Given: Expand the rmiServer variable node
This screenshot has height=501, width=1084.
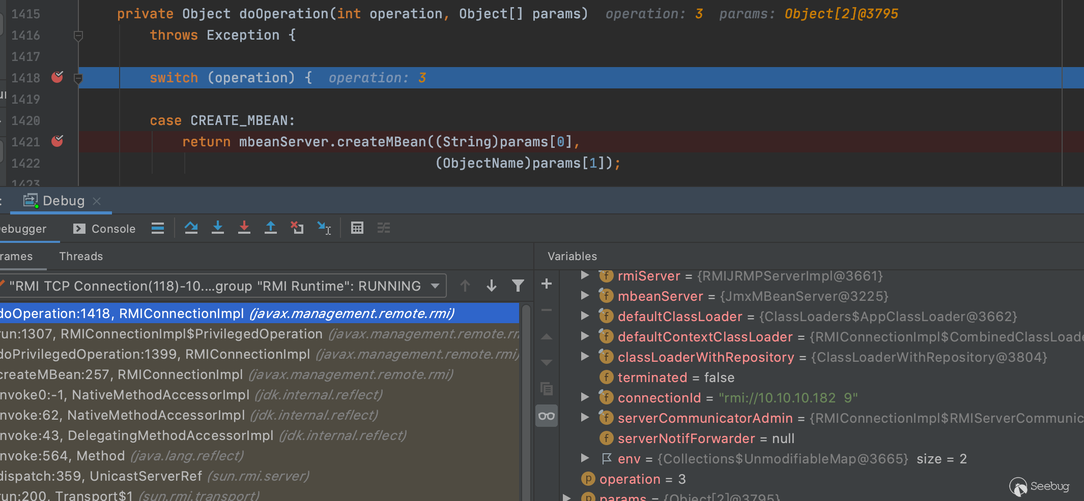Looking at the screenshot, I should 585,275.
